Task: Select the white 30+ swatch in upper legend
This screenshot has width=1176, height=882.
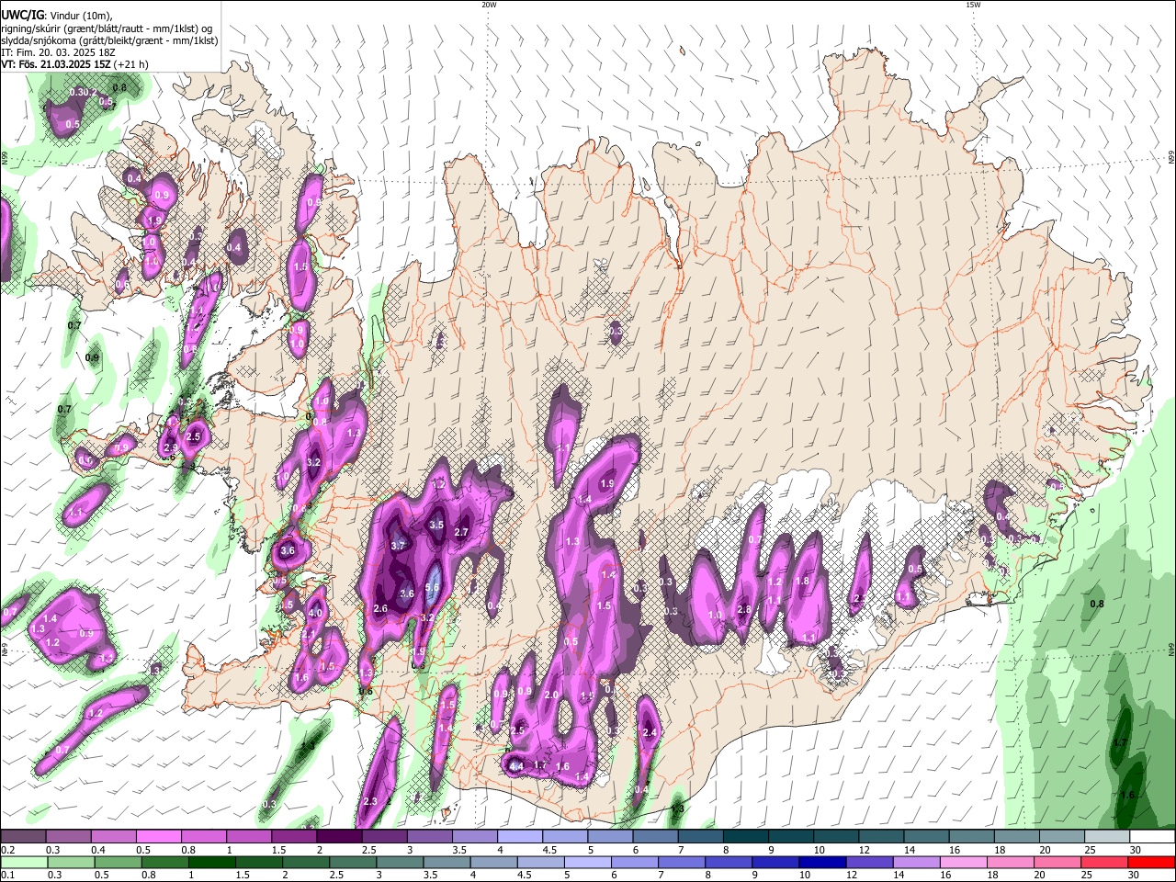Action: coord(1152,836)
